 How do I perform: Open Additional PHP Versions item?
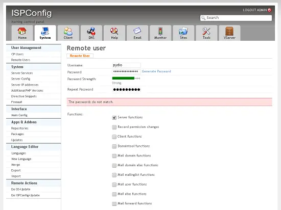pos(27,90)
